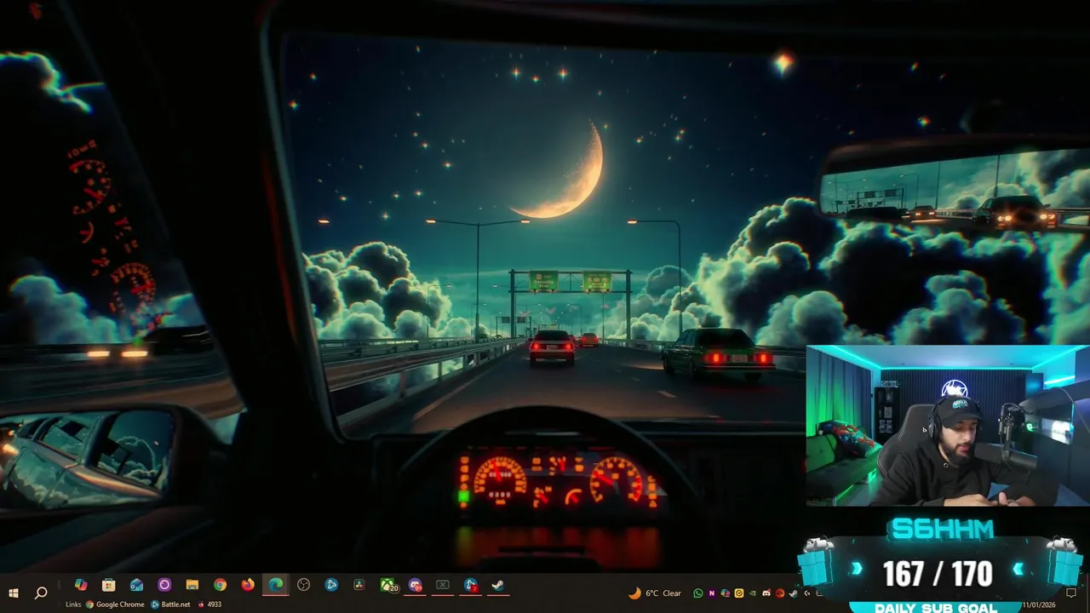
Task: Open OBS Studio taskbar icon
Action: [x=304, y=585]
